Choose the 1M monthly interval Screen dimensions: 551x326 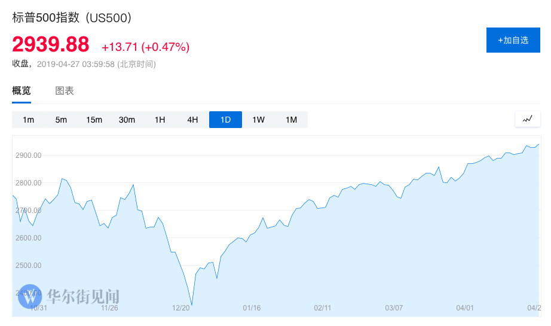tap(291, 120)
